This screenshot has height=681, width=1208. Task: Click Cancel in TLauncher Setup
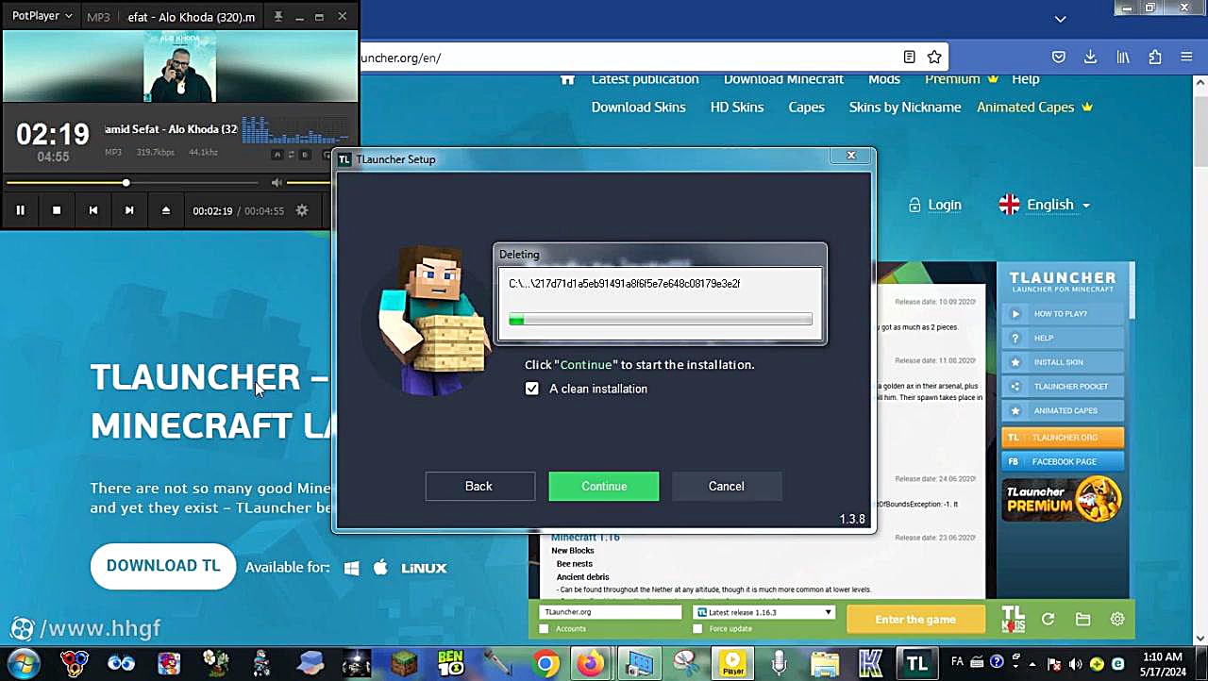(727, 486)
